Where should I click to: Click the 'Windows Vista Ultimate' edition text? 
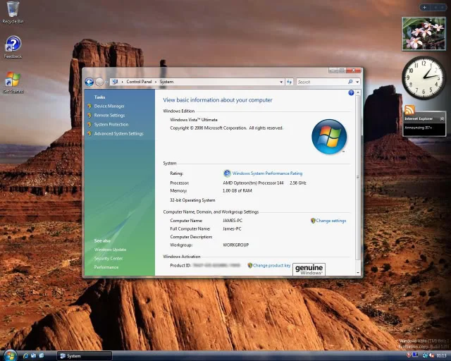point(194,120)
